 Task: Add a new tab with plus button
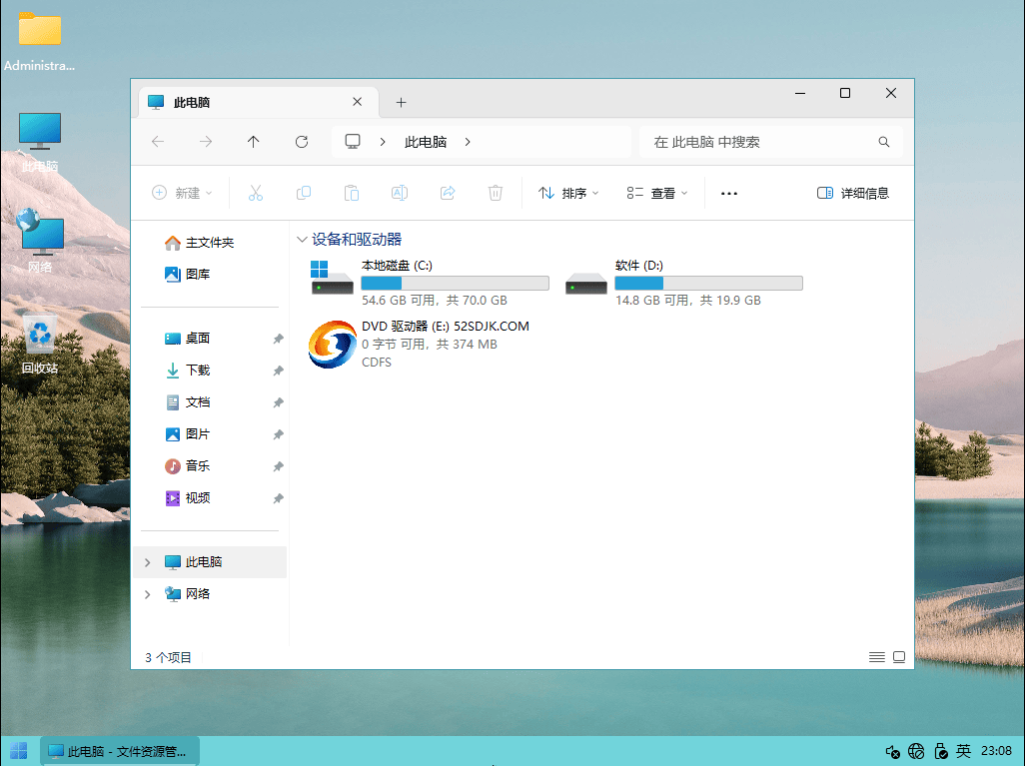pos(402,102)
